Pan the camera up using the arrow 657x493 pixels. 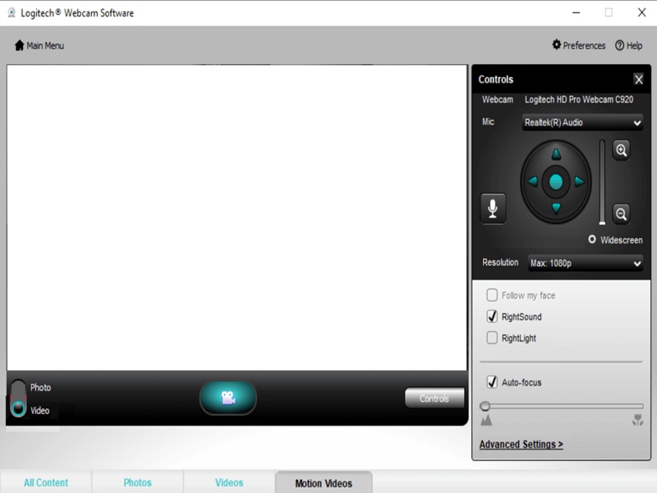point(555,154)
